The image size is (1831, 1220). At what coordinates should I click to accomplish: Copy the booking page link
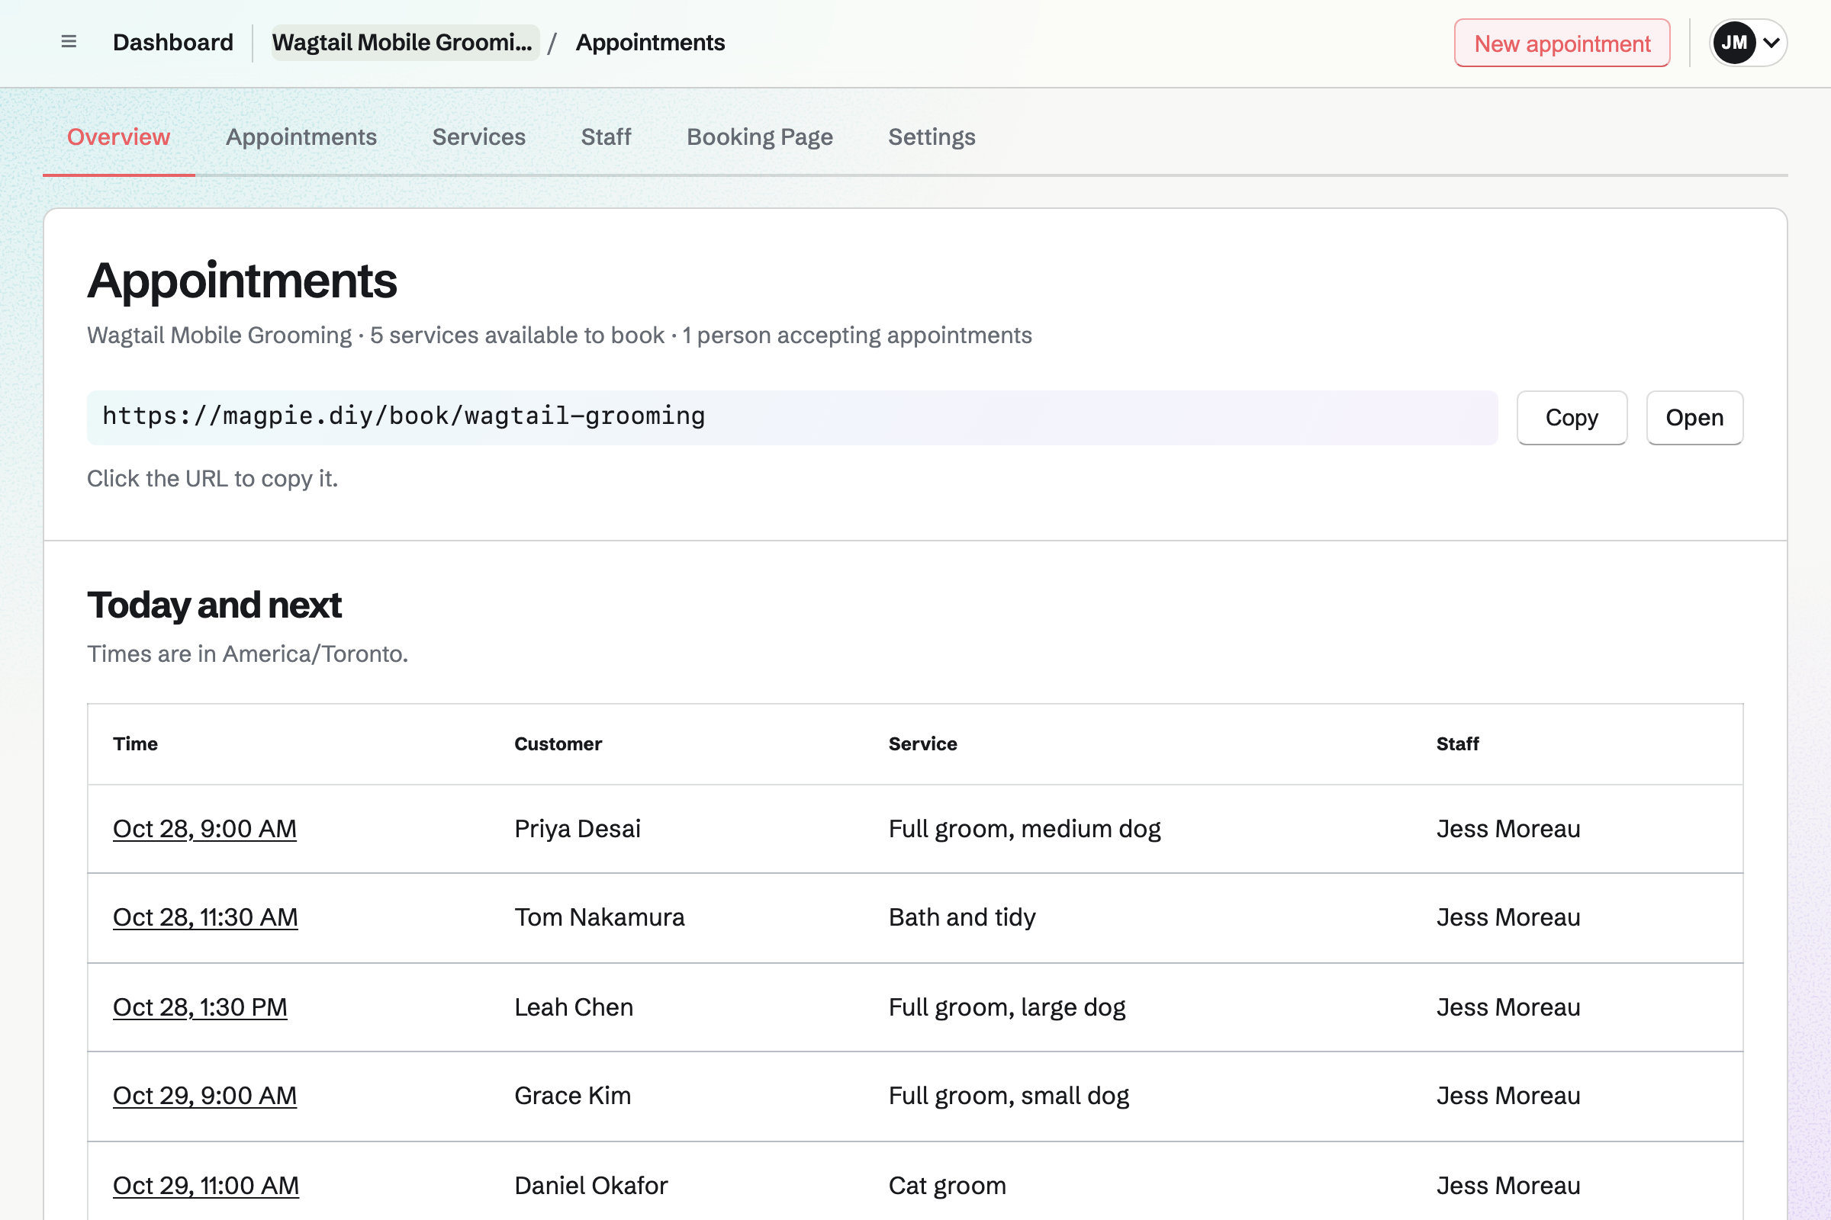1572,417
